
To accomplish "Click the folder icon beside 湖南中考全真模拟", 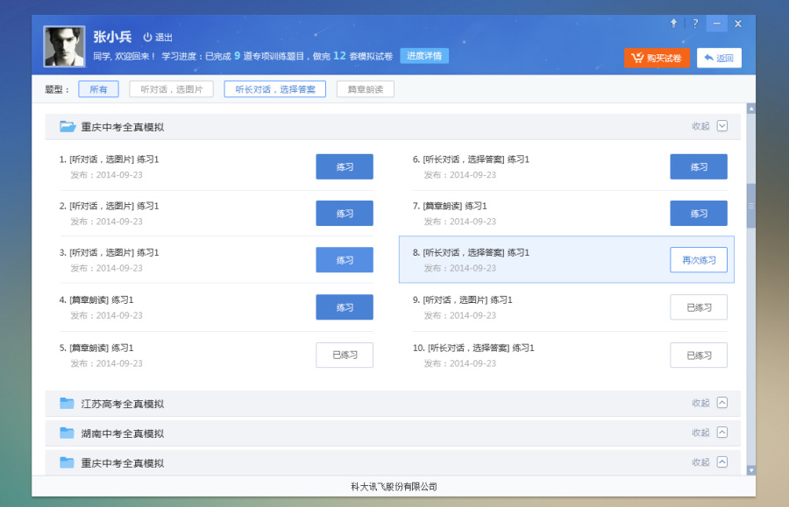I will (x=68, y=433).
